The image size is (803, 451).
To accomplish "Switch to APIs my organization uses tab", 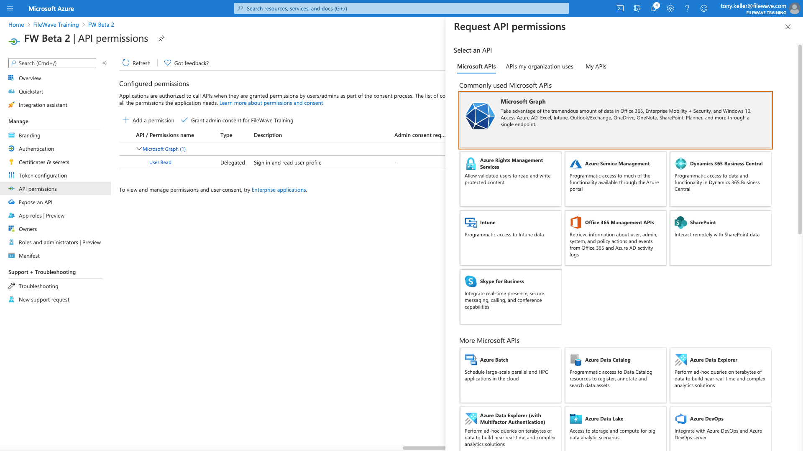I will tap(540, 66).
